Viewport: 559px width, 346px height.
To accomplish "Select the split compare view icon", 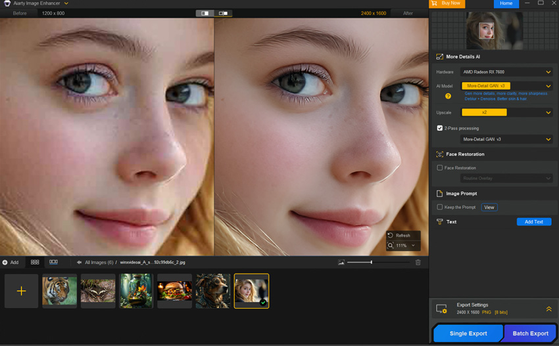I will [205, 13].
